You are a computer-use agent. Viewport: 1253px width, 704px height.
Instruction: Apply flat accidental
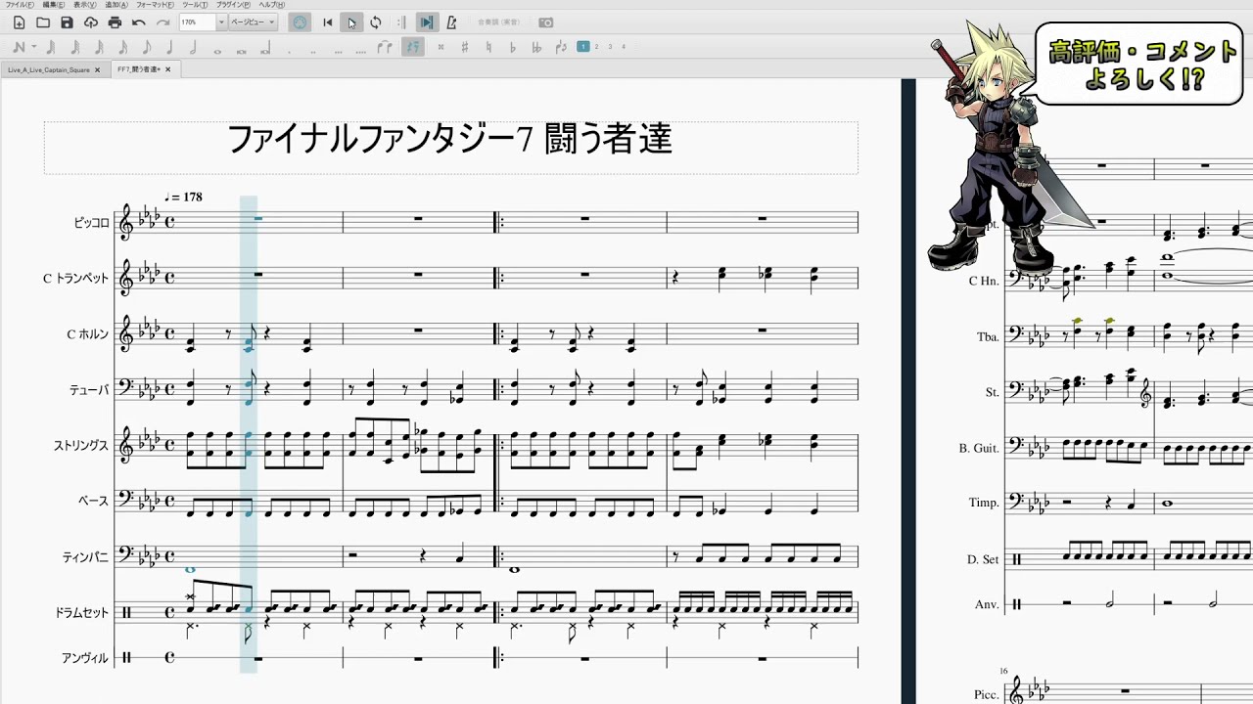[513, 47]
